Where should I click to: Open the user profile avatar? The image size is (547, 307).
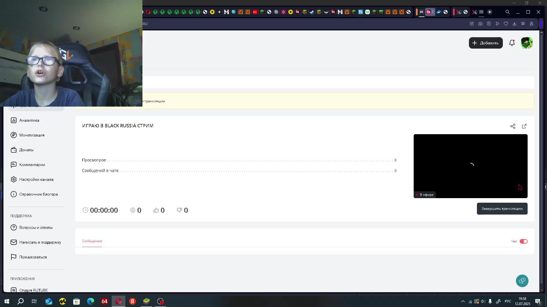coord(526,43)
